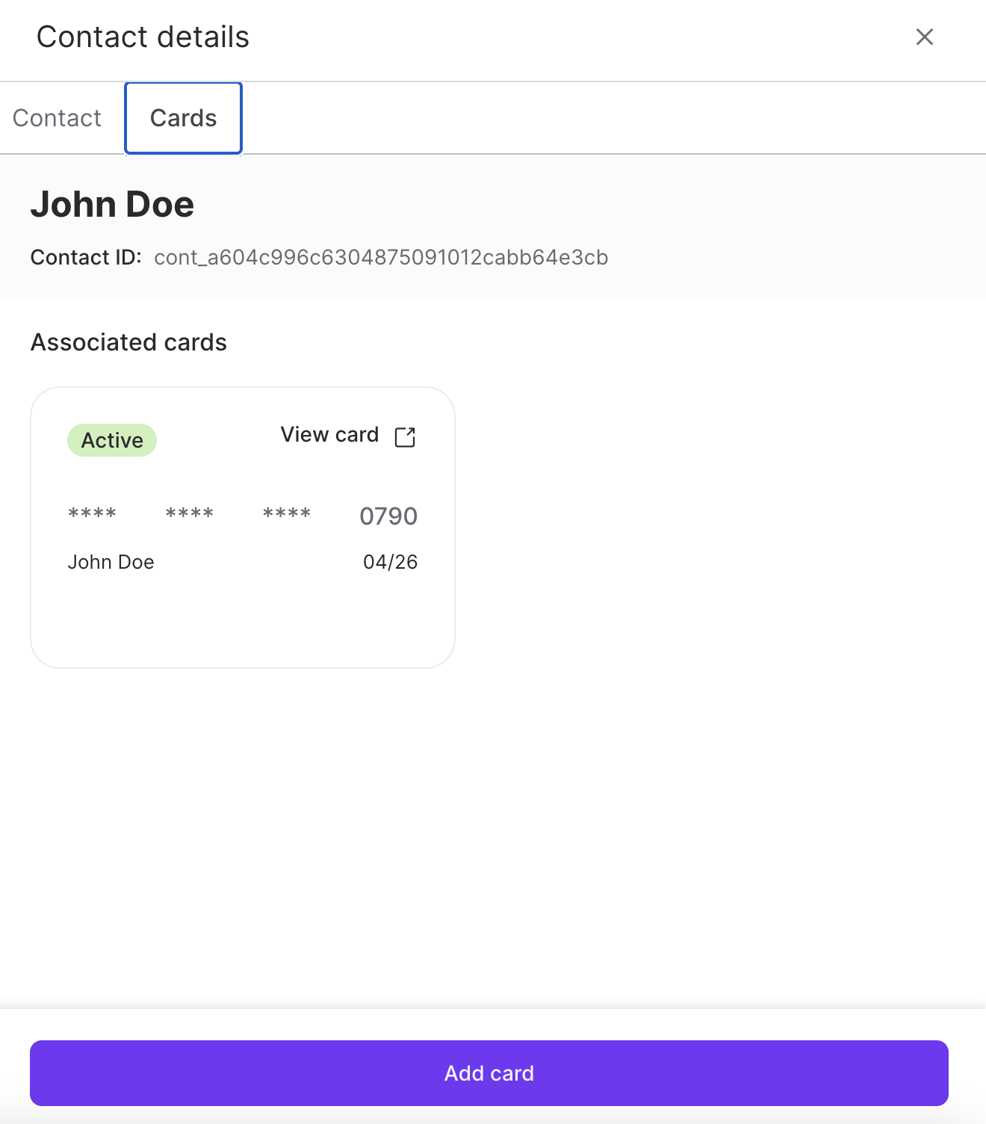
Task: Click the contact ID value text
Action: point(381,258)
